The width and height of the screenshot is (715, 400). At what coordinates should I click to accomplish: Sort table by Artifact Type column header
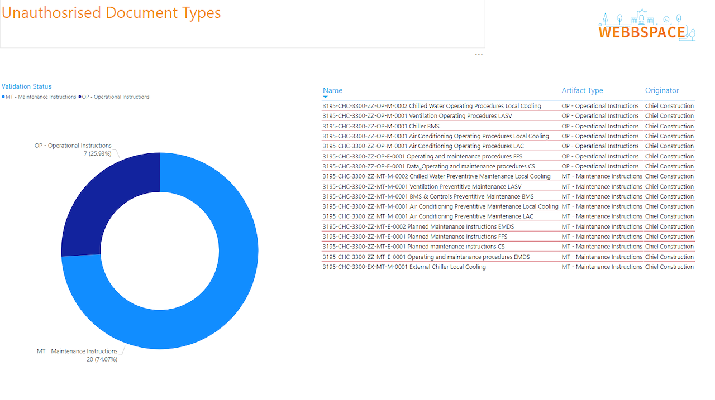click(582, 90)
